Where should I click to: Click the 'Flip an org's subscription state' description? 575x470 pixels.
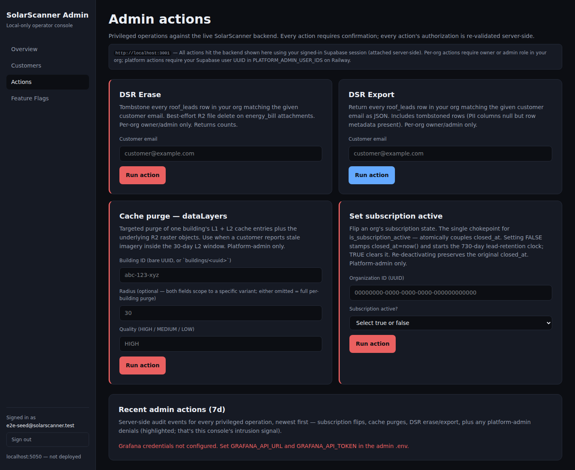[x=447, y=246]
